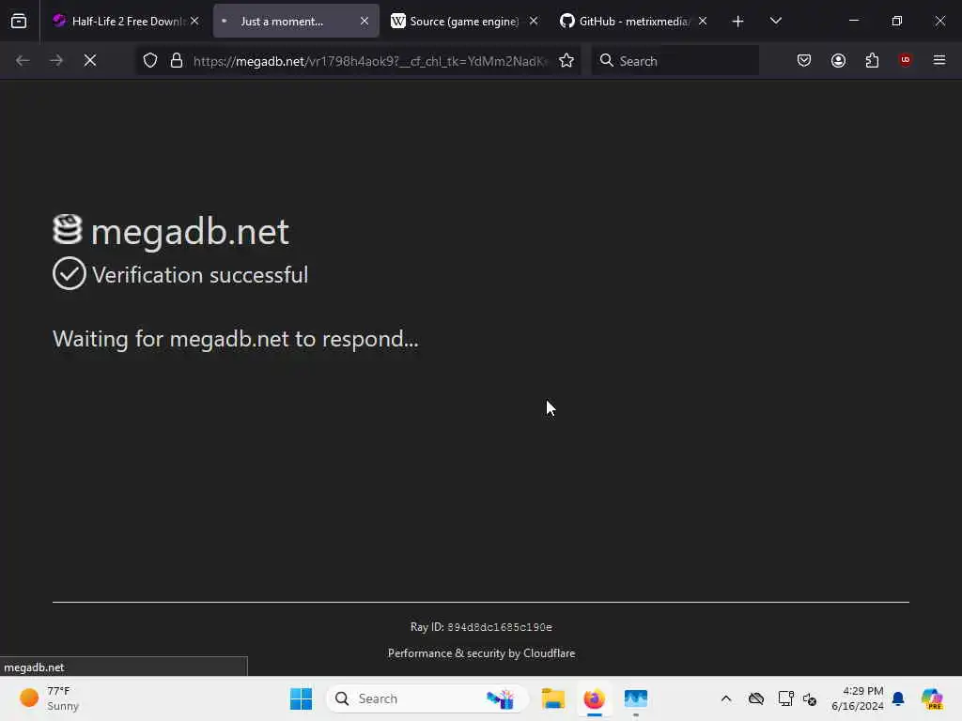Close the Source (game engine) tab
The width and height of the screenshot is (962, 721).
tap(534, 21)
